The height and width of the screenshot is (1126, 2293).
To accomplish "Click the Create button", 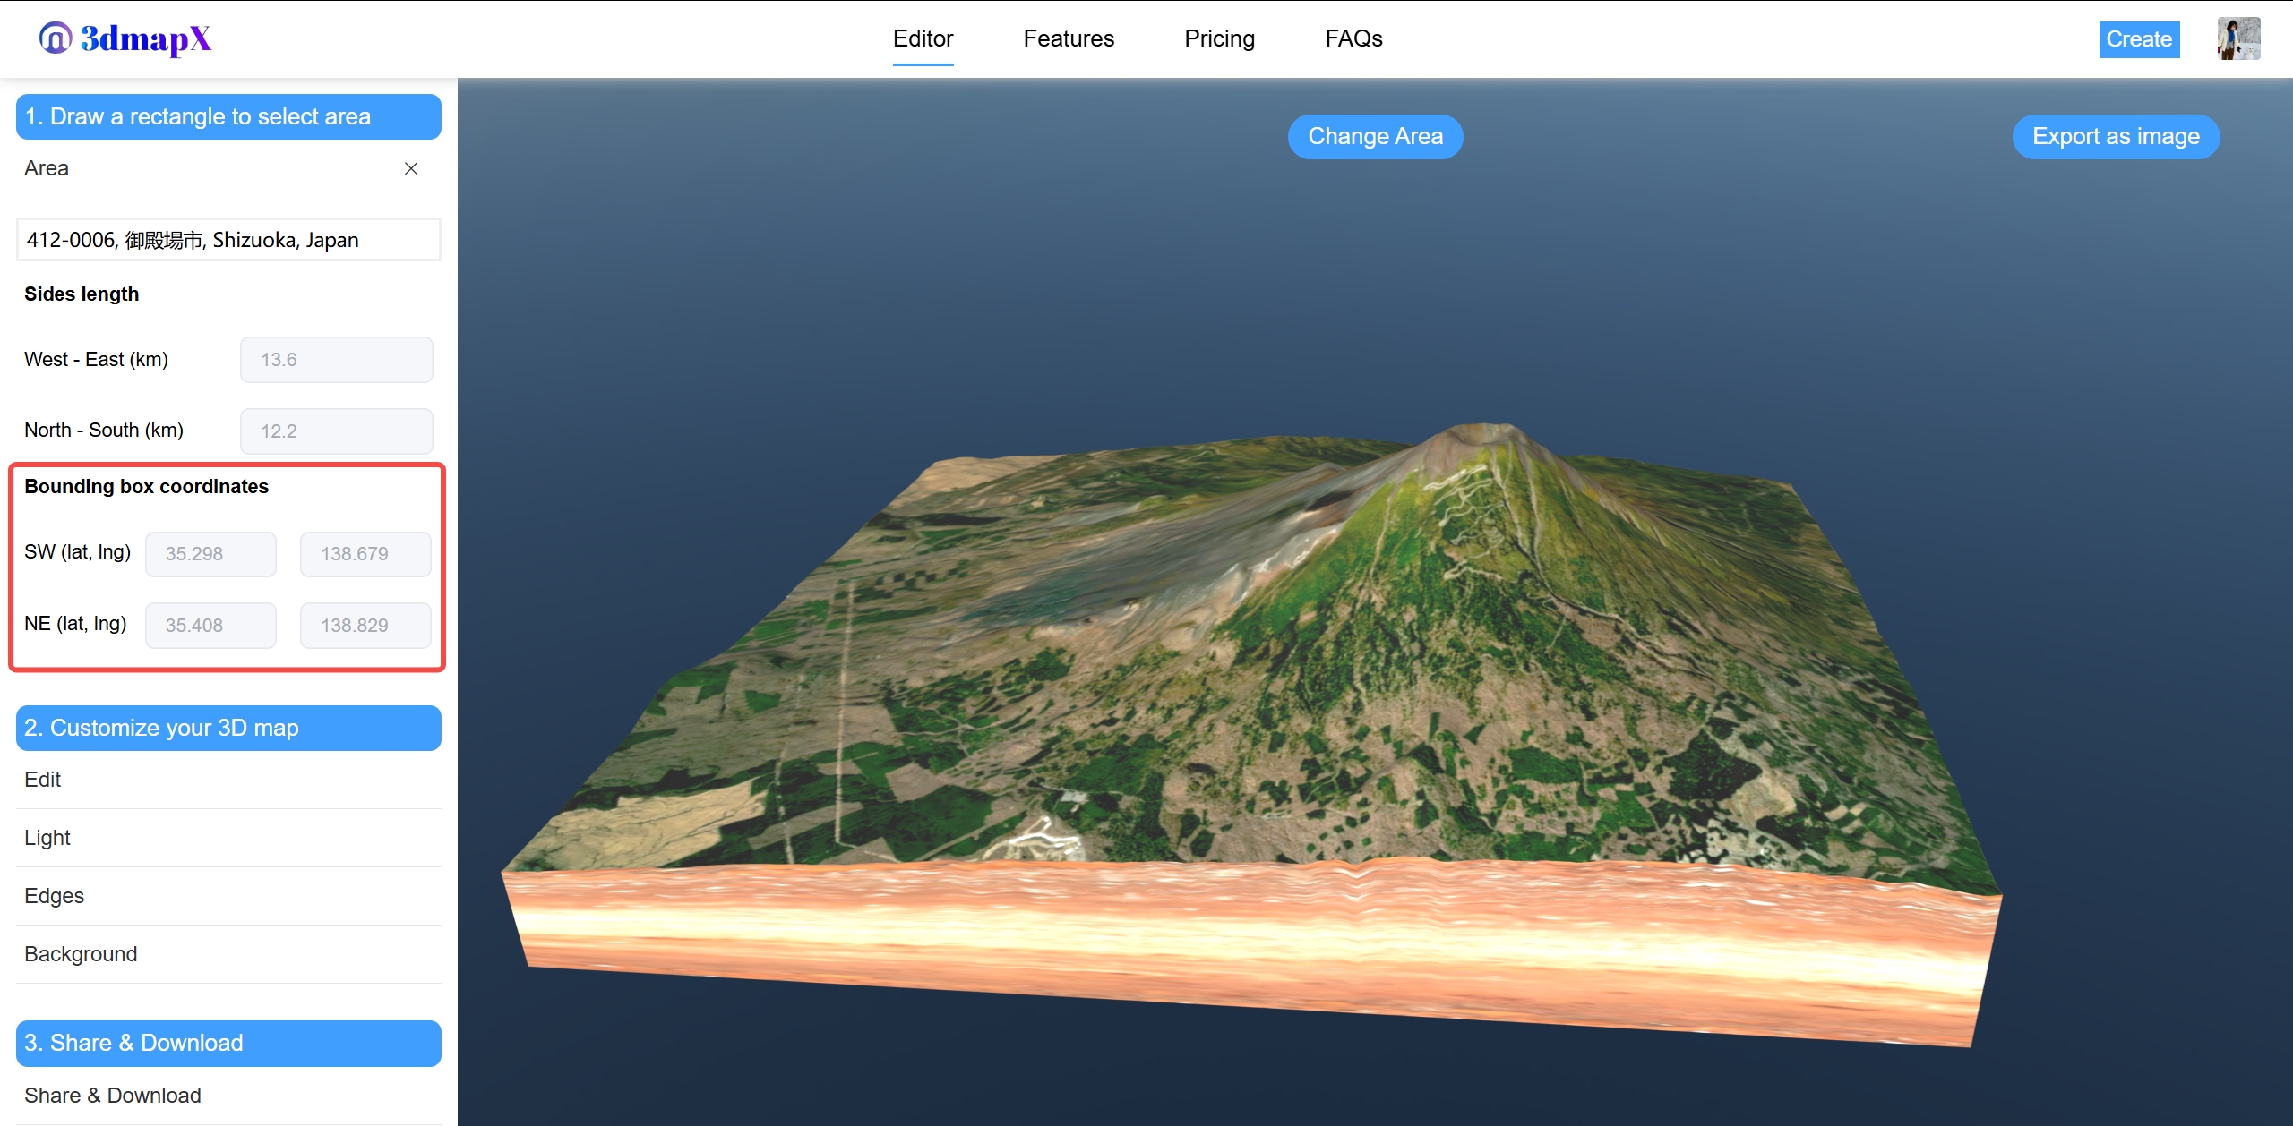I will (2139, 39).
